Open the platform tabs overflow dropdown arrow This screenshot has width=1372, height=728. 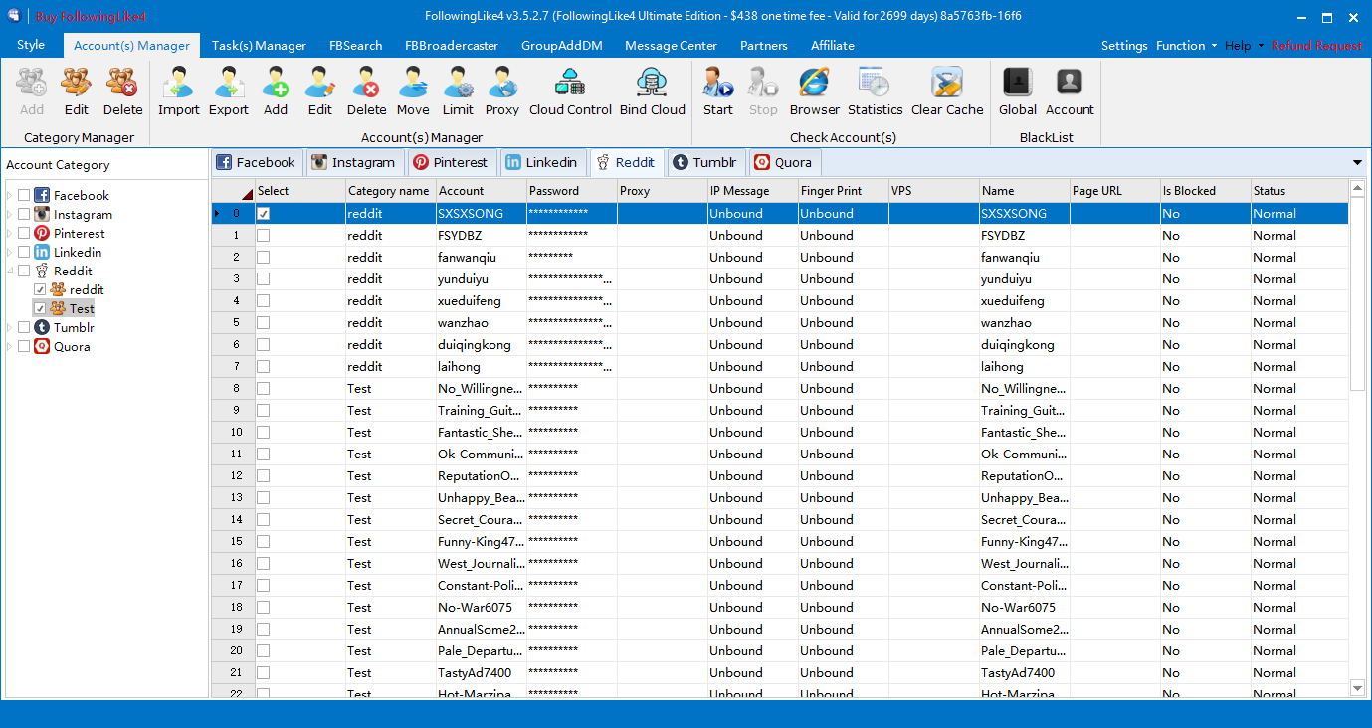point(1357,163)
